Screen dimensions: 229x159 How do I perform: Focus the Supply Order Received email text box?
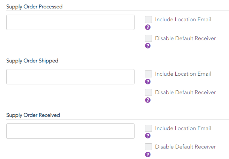70,131
